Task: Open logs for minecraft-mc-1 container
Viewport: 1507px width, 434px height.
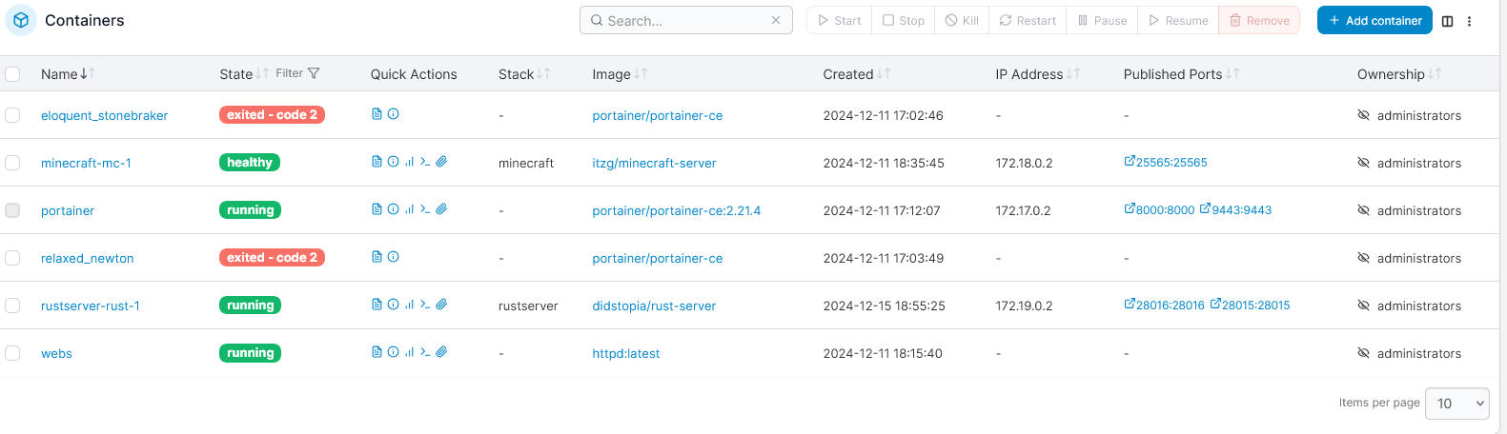Action: (377, 162)
